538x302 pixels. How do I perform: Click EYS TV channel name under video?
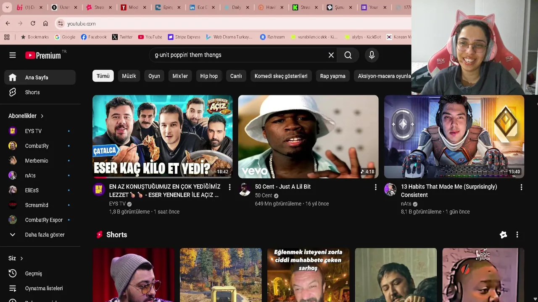(117, 204)
